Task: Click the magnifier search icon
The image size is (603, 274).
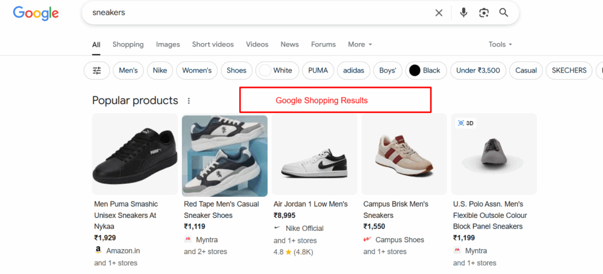Action: (x=504, y=13)
